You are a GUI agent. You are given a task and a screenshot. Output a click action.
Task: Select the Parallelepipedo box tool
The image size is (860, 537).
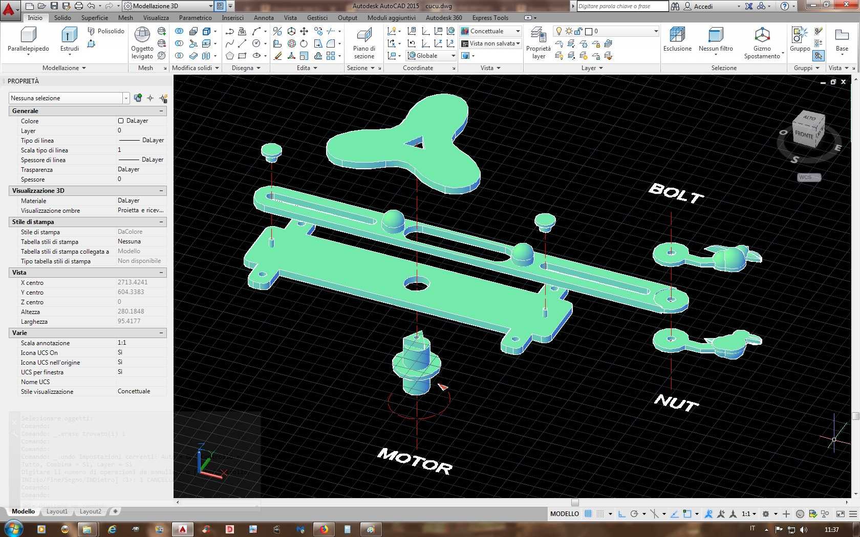(x=28, y=40)
